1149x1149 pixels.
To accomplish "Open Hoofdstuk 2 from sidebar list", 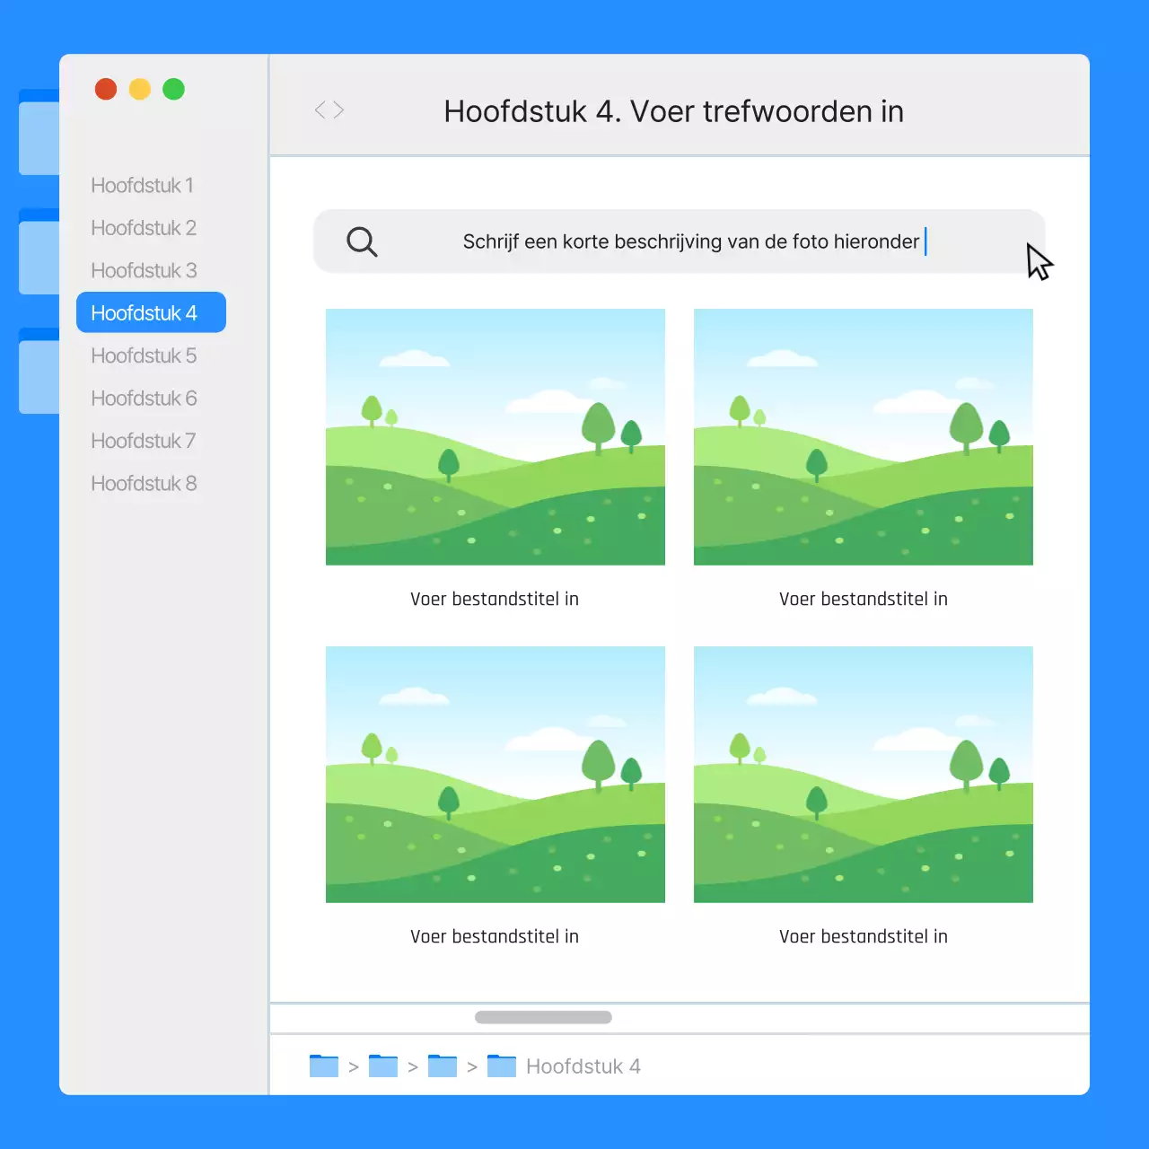I will tap(144, 228).
